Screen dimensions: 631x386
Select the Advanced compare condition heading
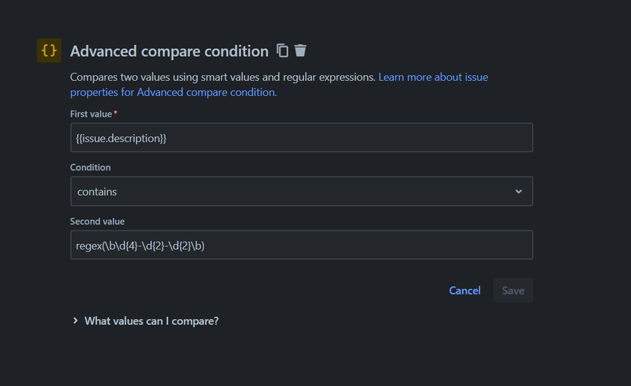point(169,52)
